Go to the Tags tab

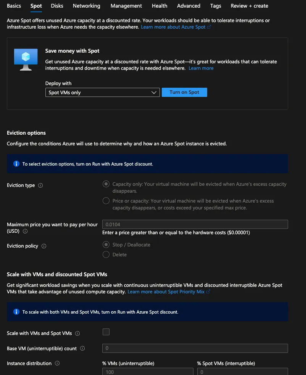[216, 6]
